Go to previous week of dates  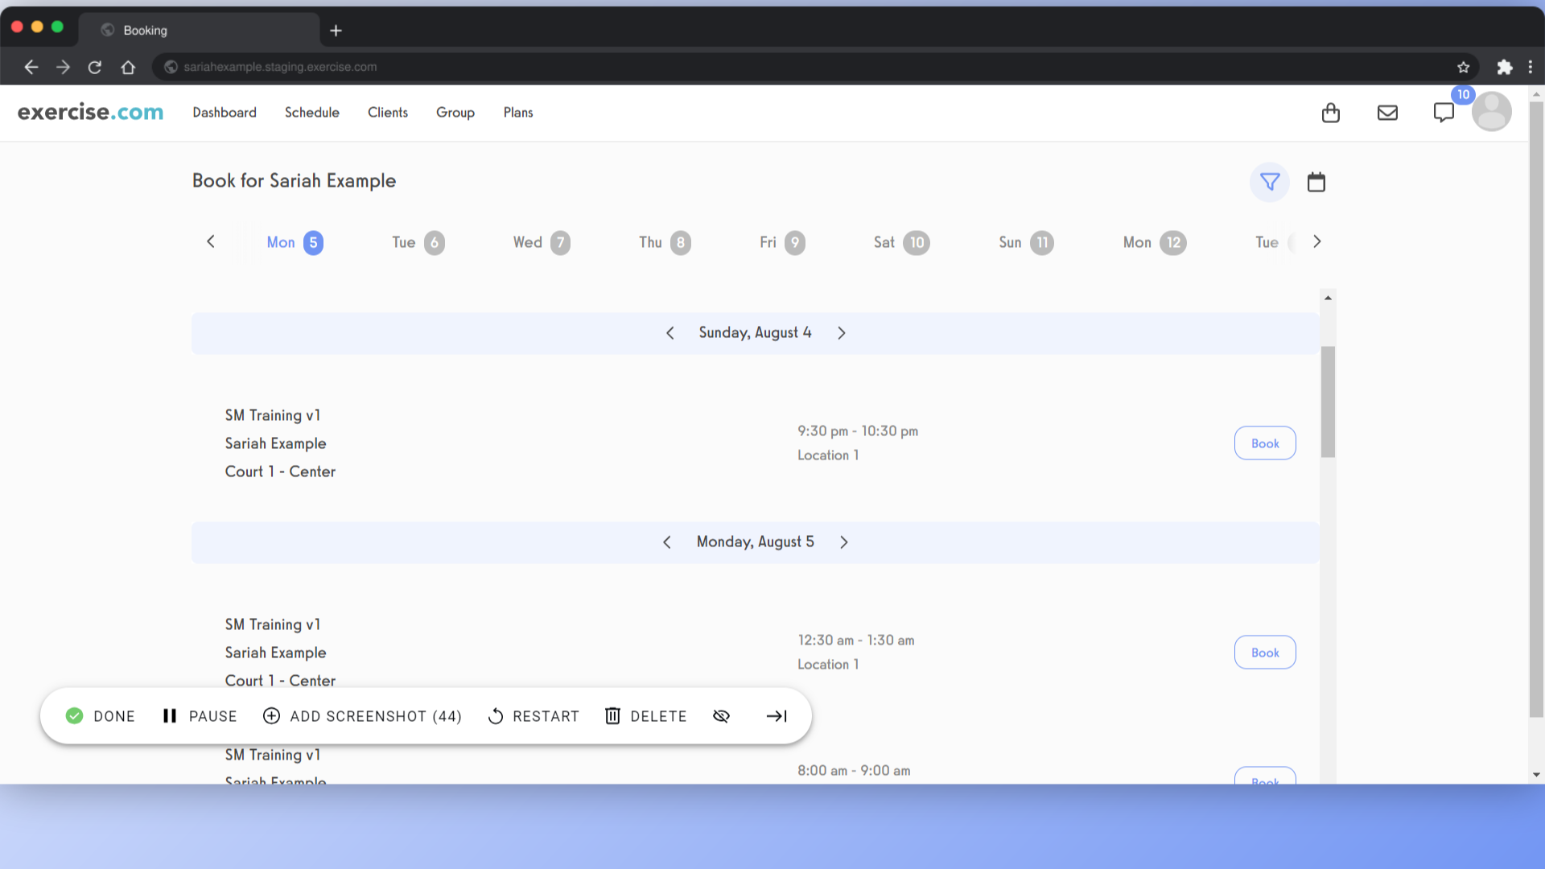[211, 241]
